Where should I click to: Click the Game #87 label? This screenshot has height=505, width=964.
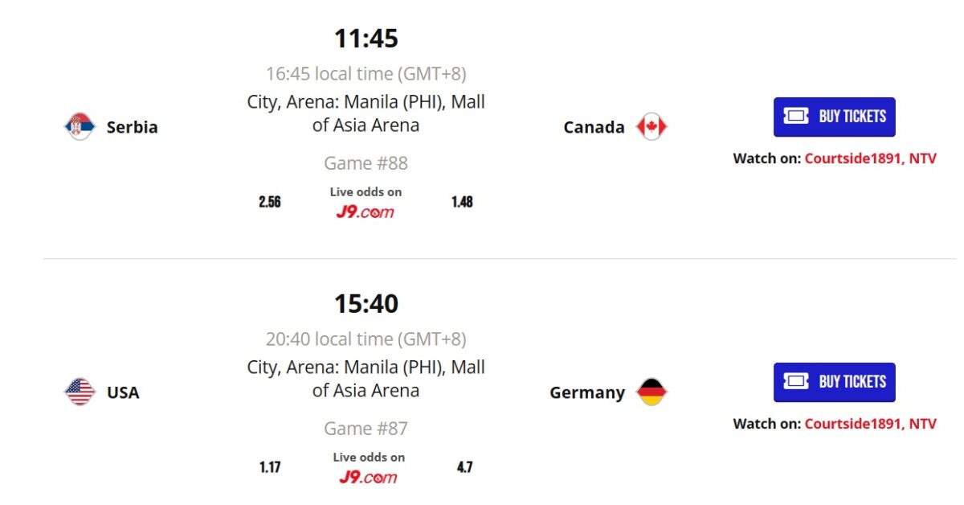tap(366, 429)
